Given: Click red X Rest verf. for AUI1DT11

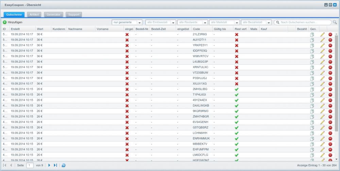Looking at the screenshot, I should coord(237,40).
